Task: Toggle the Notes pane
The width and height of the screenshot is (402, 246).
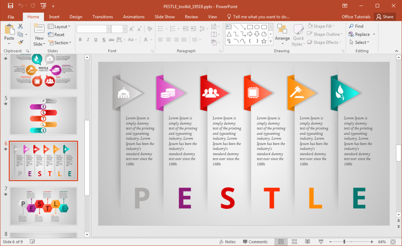Action: pos(227,241)
